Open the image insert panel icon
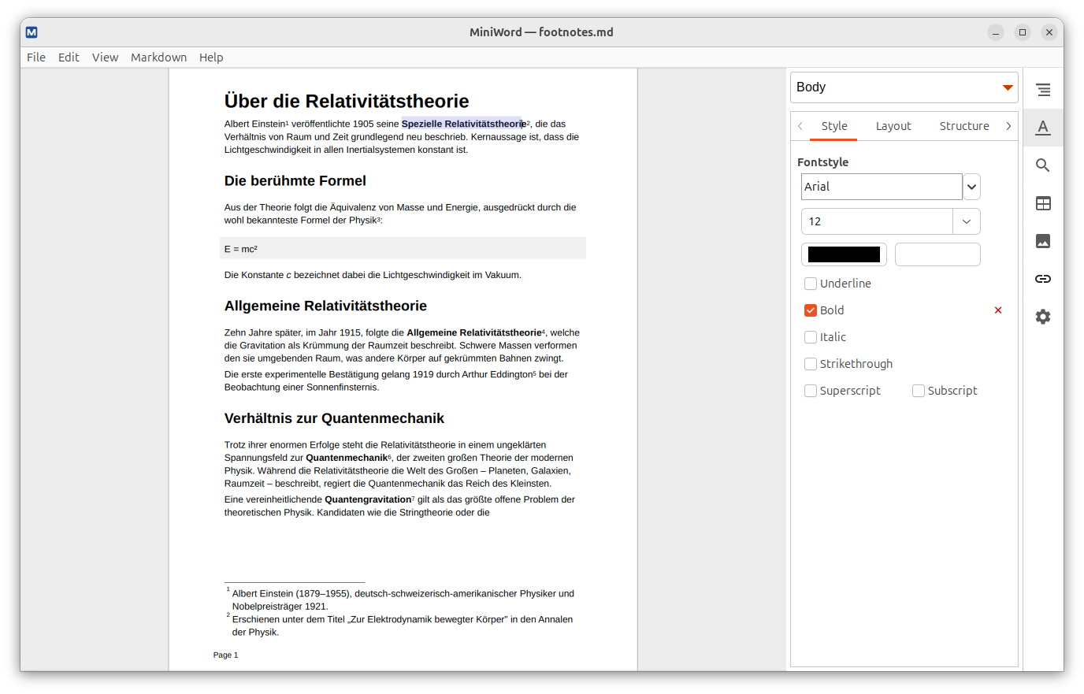Image resolution: width=1084 pixels, height=694 pixels. point(1043,241)
